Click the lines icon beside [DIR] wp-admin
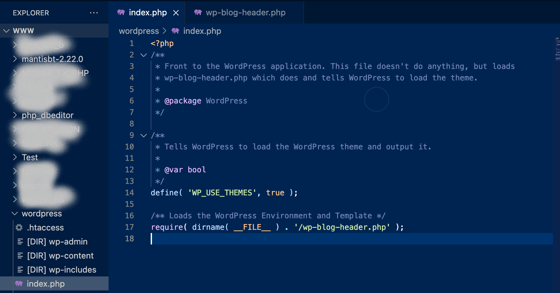The image size is (560, 293). 20,242
